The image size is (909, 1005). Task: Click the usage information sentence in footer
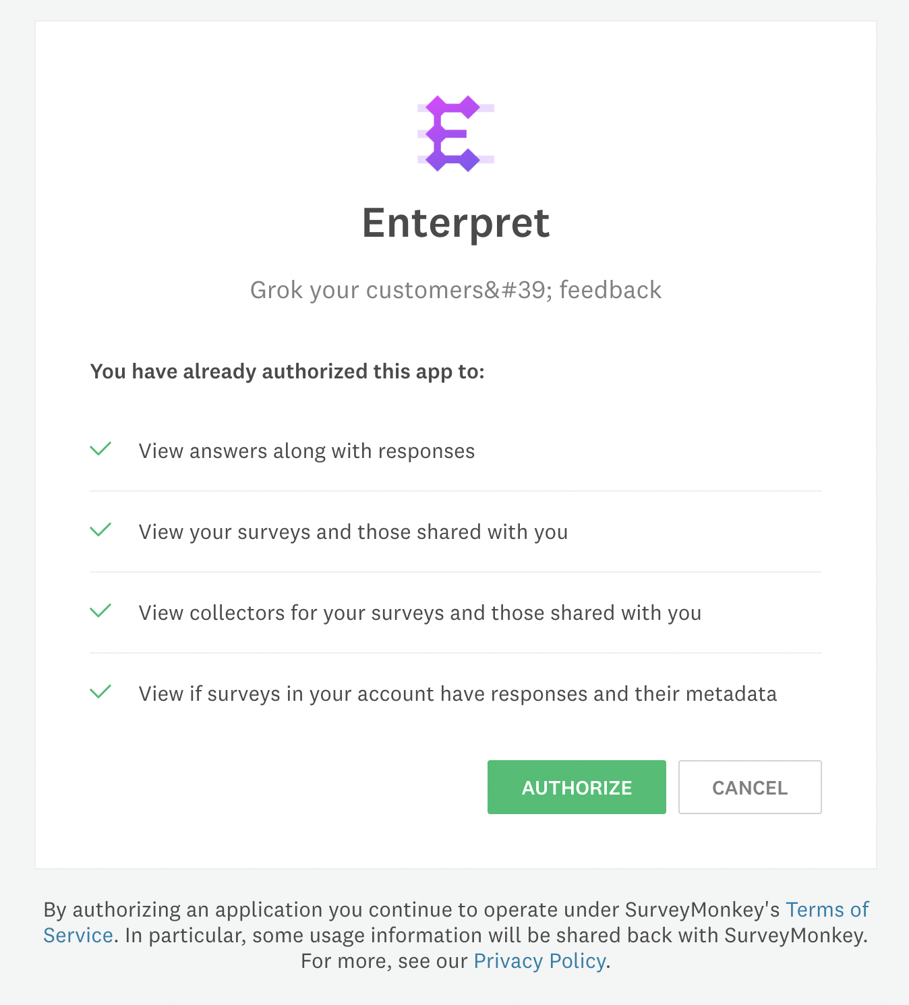click(x=496, y=936)
